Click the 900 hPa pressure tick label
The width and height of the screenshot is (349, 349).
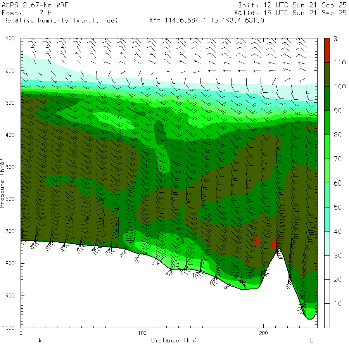(10, 295)
